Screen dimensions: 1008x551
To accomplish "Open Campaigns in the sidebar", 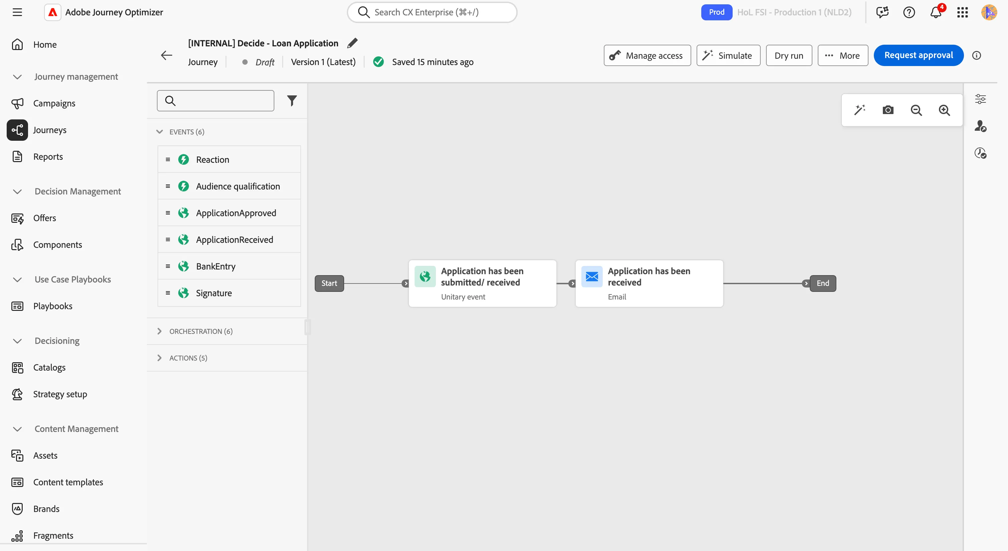I will (x=54, y=103).
